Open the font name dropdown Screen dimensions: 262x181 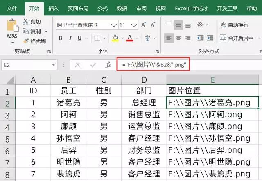click(x=114, y=25)
